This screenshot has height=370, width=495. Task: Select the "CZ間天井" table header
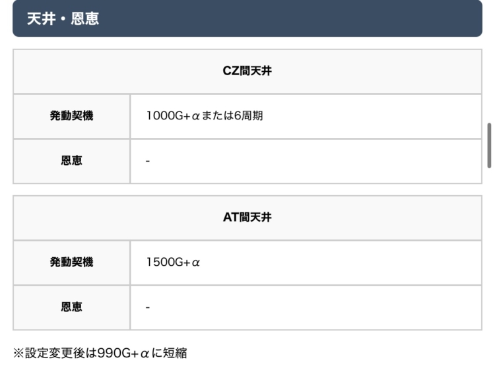click(247, 71)
